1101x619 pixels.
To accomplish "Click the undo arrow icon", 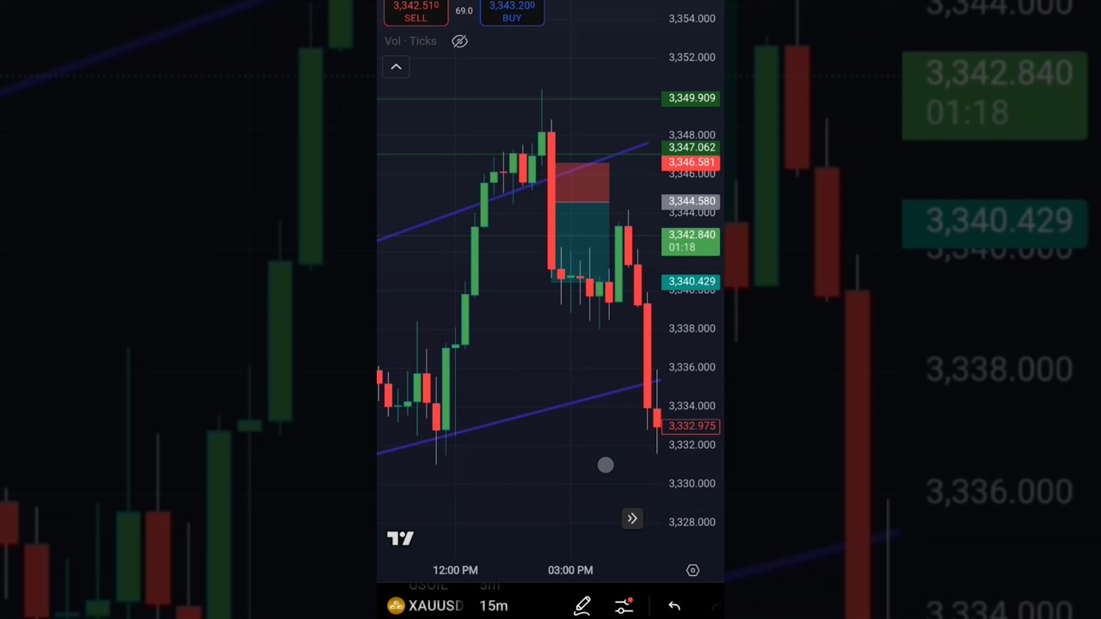I will [x=674, y=606].
